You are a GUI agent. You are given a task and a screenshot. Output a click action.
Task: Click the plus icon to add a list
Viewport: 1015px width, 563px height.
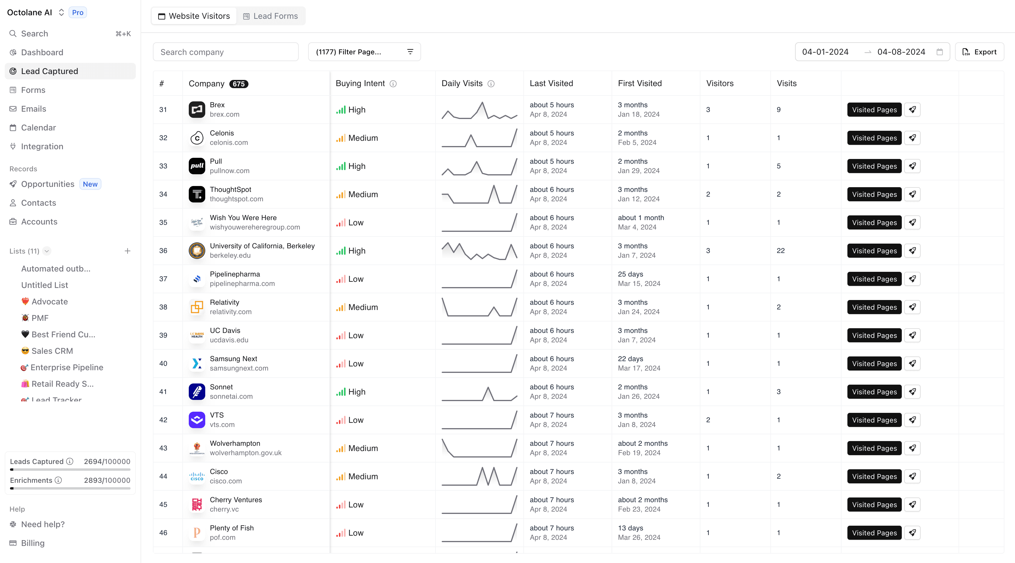127,251
